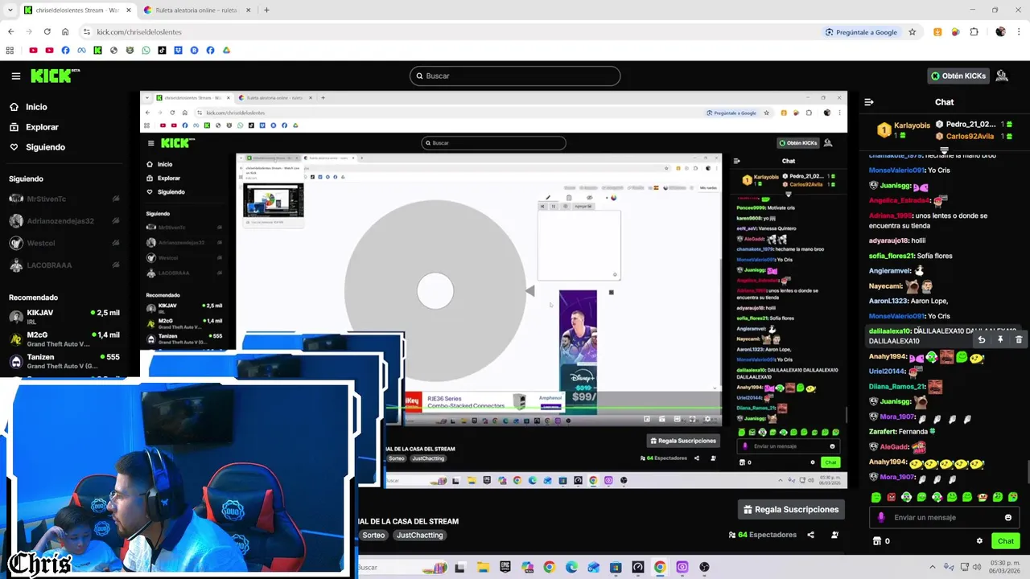Open the browser extensions puzzle icon
The height and width of the screenshot is (579, 1030).
click(974, 32)
